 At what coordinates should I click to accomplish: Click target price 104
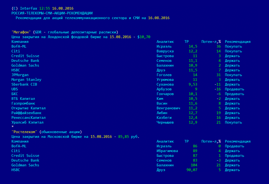[194, 165]
